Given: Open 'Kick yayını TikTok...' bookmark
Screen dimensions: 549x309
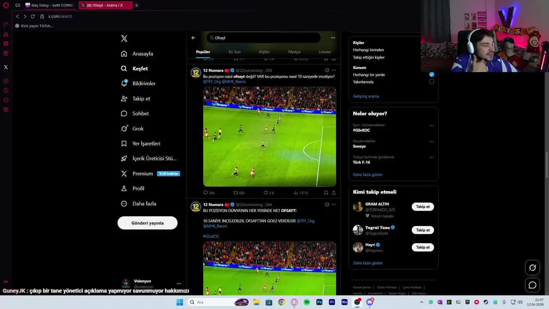Looking at the screenshot, I should click(x=34, y=26).
